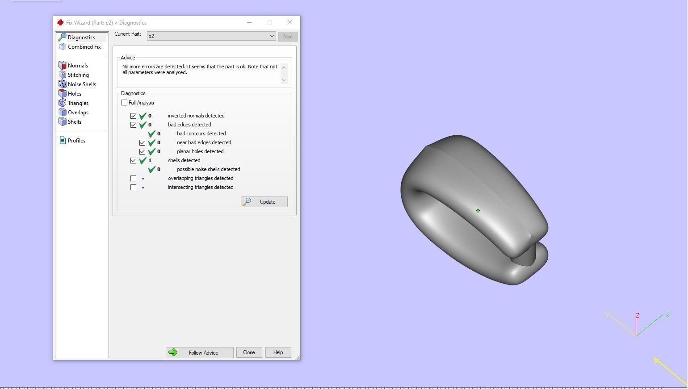The height and width of the screenshot is (389, 688).
Task: Click the Update button
Action: (x=264, y=202)
